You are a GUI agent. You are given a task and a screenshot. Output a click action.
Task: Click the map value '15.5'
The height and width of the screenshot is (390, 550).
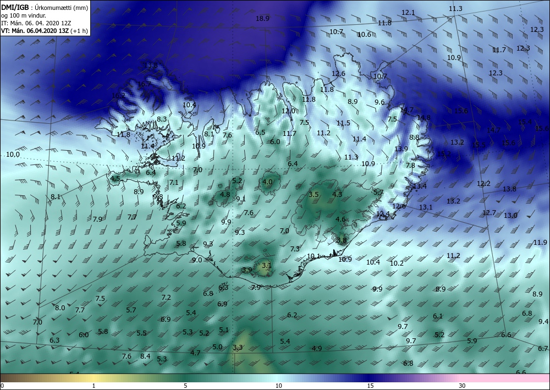479,145
